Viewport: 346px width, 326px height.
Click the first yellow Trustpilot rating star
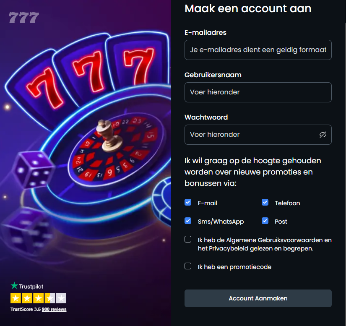click(16, 298)
